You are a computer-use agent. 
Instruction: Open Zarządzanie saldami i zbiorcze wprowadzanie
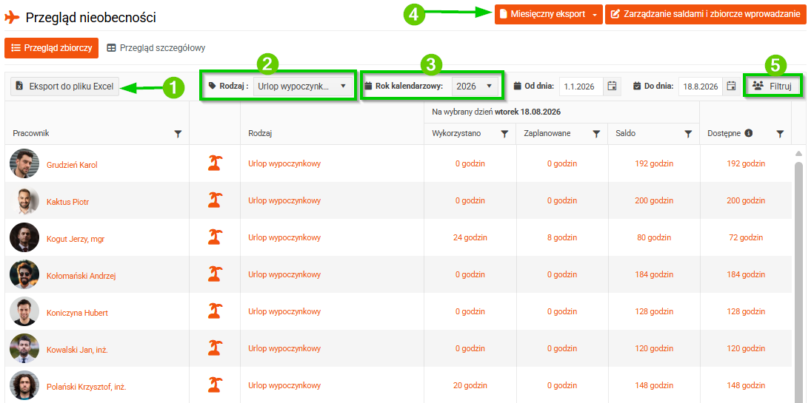point(706,15)
